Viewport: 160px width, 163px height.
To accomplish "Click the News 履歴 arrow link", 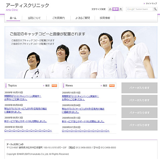I will pyautogui.click(x=104, y=86).
